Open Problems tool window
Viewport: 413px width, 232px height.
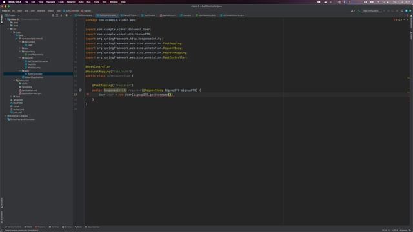click(x=40, y=227)
